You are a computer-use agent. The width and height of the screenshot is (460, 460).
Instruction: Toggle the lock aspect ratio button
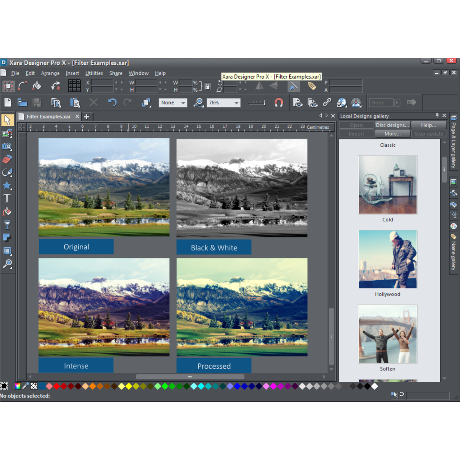207,86
